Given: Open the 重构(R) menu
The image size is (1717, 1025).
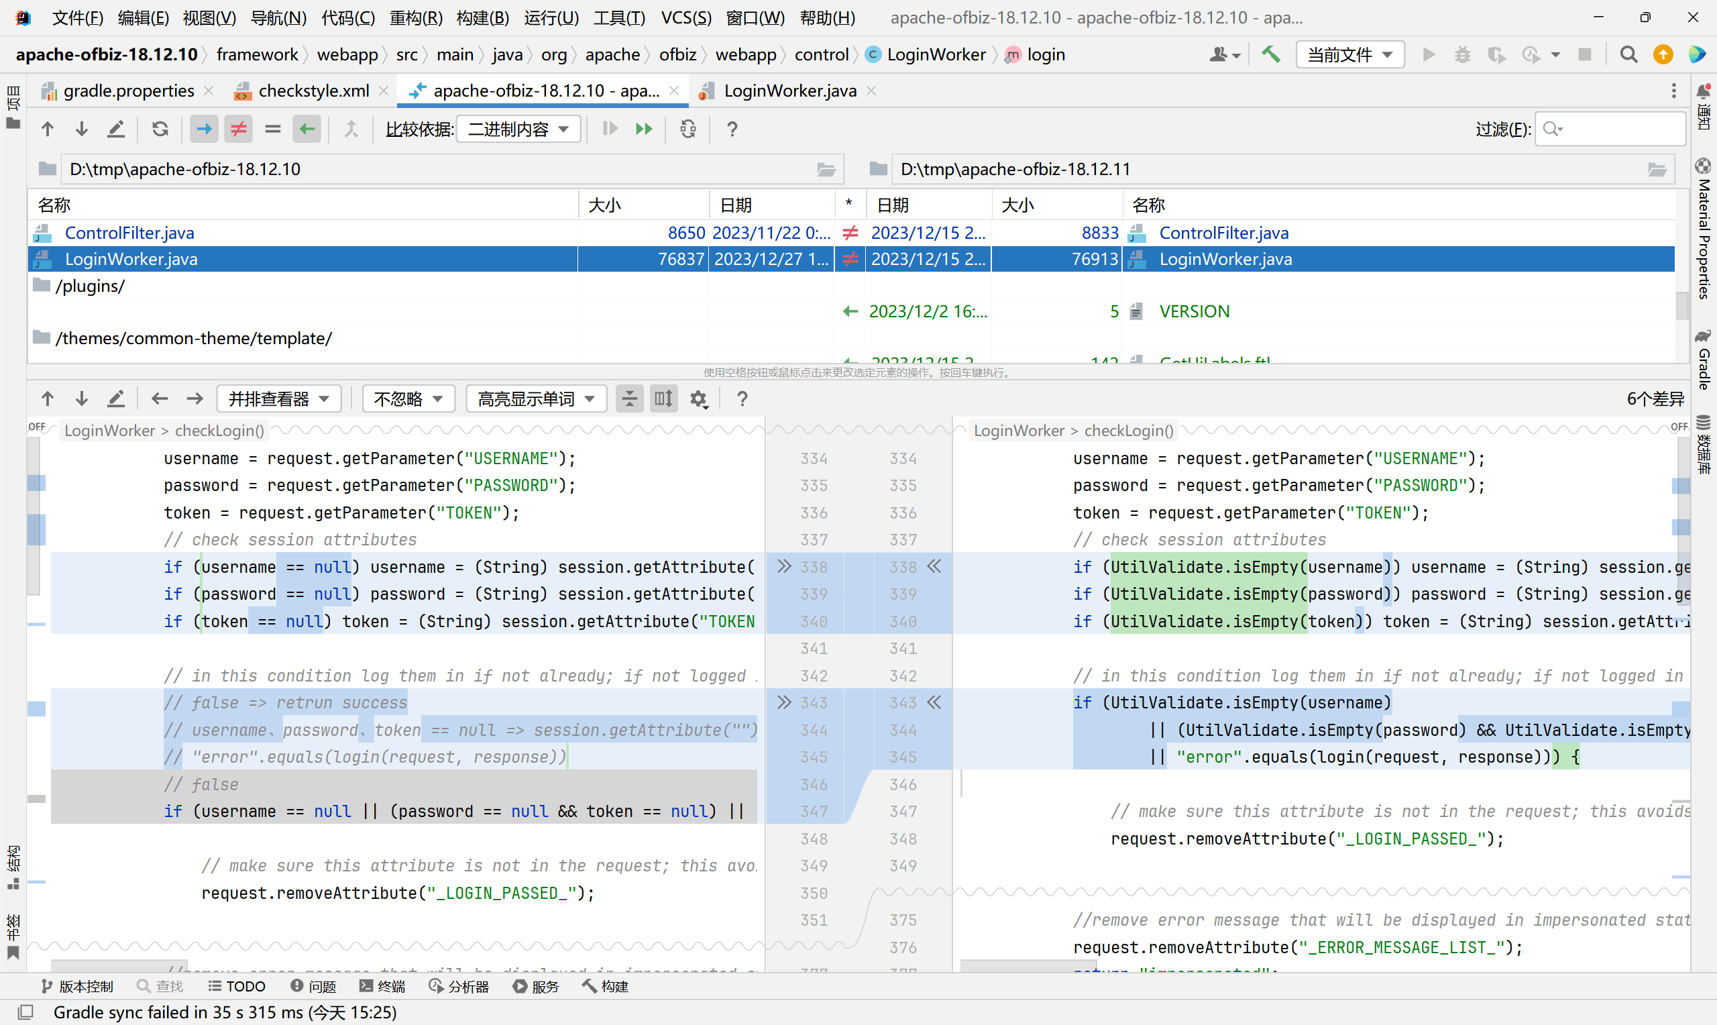Looking at the screenshot, I should pos(416,18).
